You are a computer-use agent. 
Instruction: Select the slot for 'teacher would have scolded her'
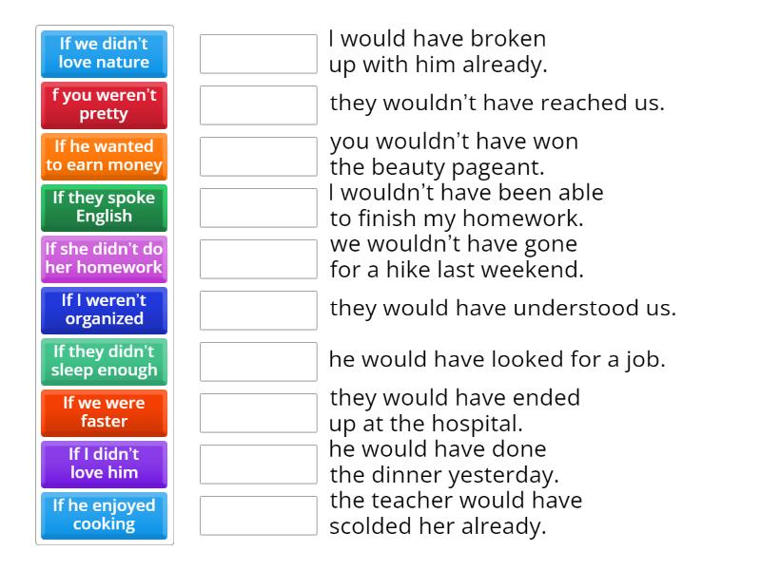(x=259, y=516)
